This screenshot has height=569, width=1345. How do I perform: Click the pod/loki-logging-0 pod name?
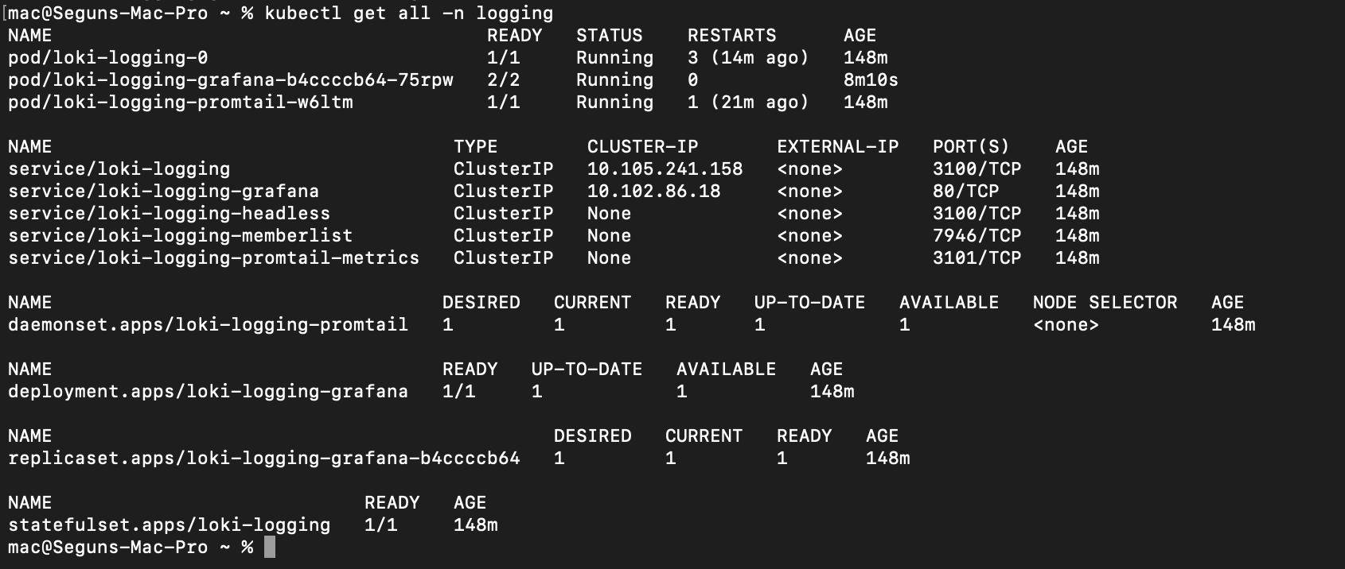[107, 58]
